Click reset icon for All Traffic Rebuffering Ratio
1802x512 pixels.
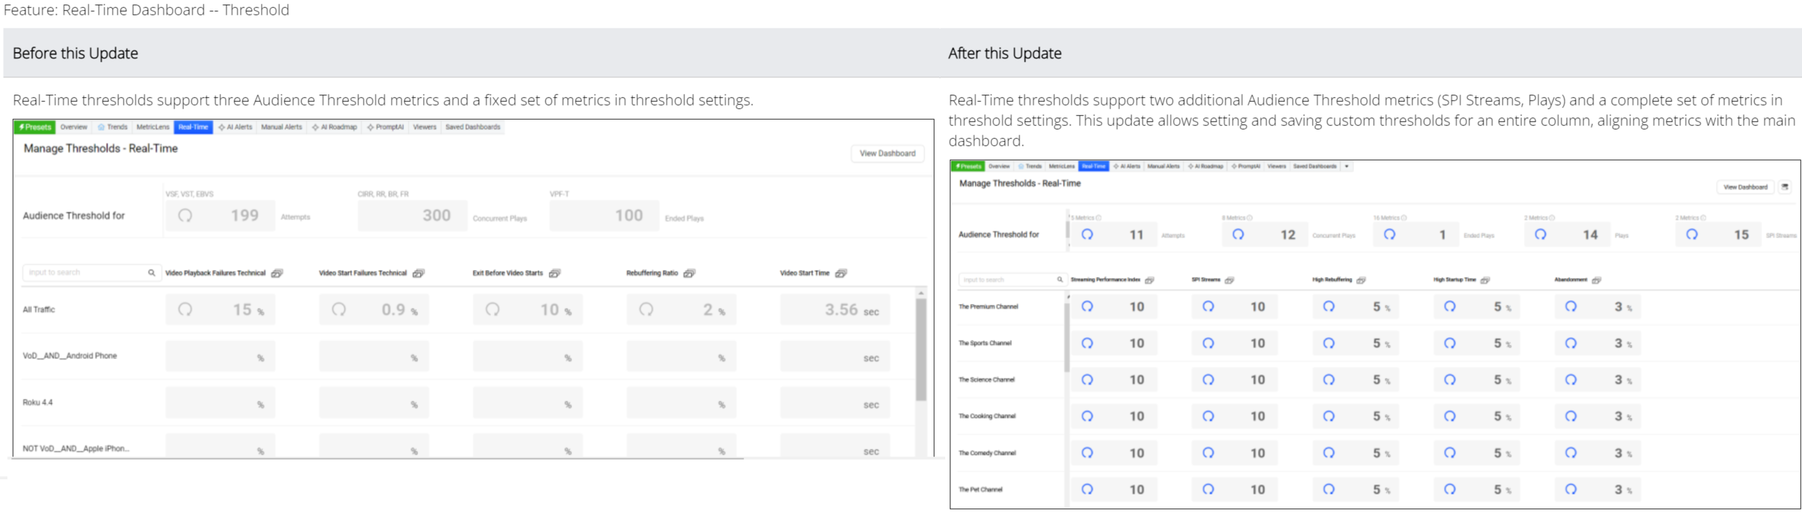[x=646, y=309]
